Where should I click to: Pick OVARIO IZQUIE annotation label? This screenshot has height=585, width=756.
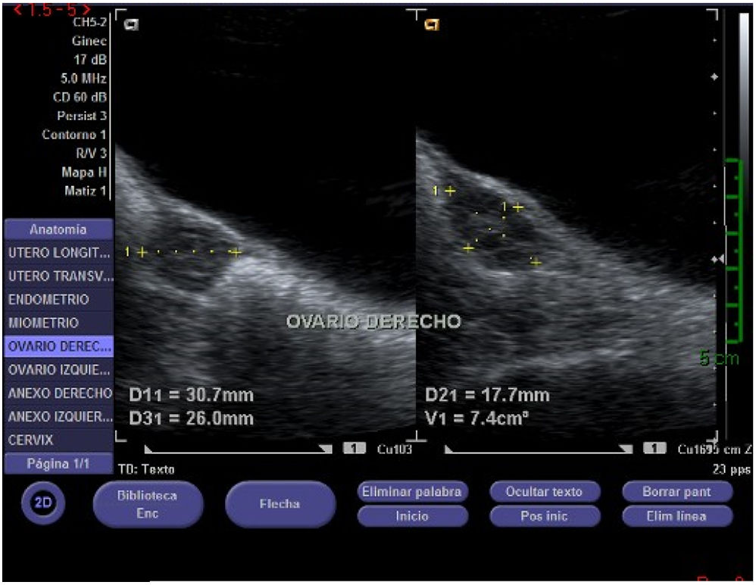point(58,370)
